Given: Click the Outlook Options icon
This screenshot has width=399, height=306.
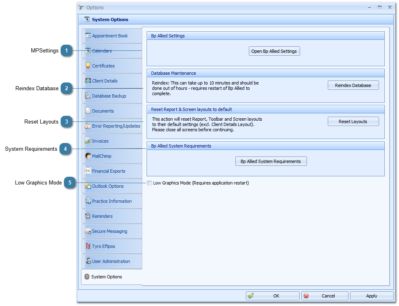Looking at the screenshot, I should (x=88, y=186).
